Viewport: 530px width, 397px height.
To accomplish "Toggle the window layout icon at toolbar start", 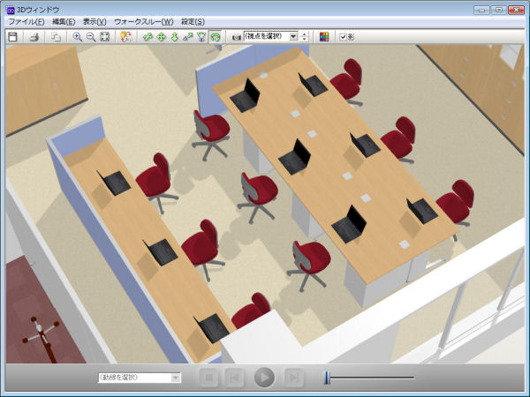I will [x=12, y=36].
